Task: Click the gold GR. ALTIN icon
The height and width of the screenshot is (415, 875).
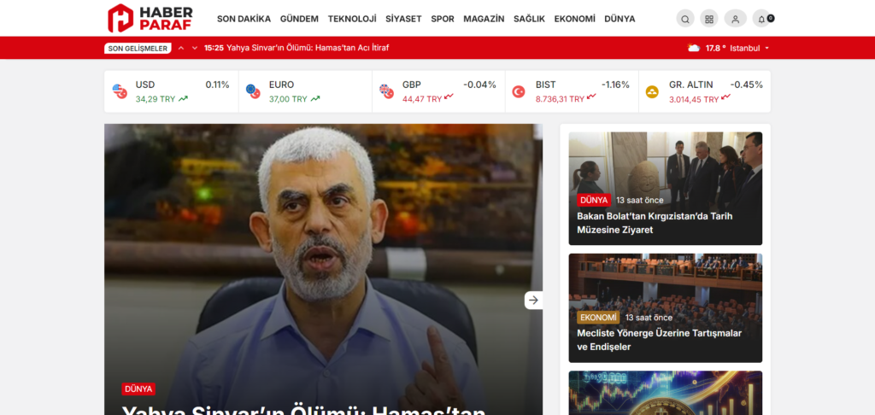Action: click(x=652, y=91)
